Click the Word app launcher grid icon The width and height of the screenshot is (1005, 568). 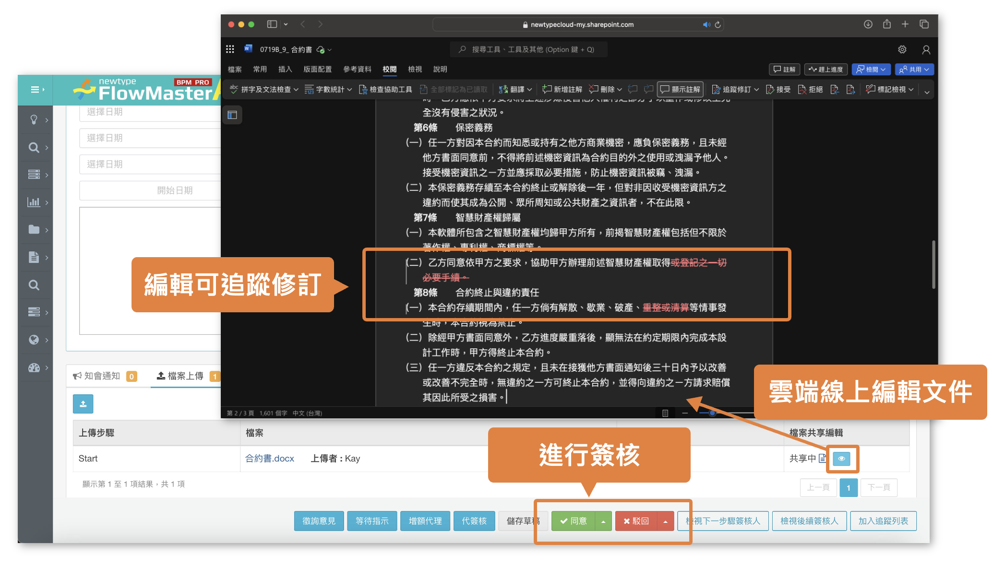coord(230,49)
